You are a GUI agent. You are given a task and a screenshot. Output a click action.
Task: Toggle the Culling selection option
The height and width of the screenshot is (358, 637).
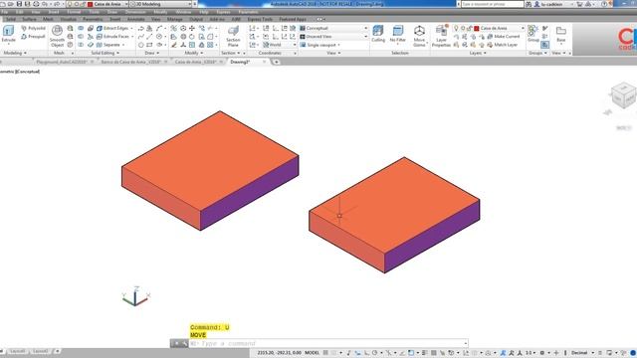point(378,34)
